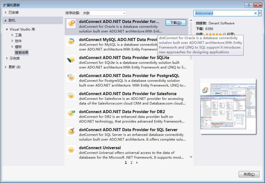The width and height of the screenshot is (265, 183).
Task: Click the dotConnect for Oracle extension icon
Action: click(x=71, y=23)
